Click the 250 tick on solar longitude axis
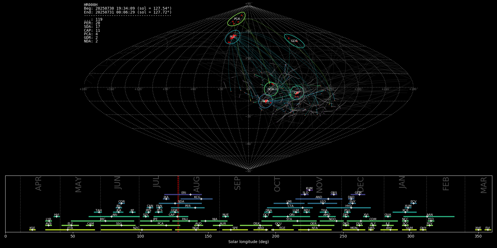Screen dimensions: 497x248 pyautogui.click(x=343, y=236)
